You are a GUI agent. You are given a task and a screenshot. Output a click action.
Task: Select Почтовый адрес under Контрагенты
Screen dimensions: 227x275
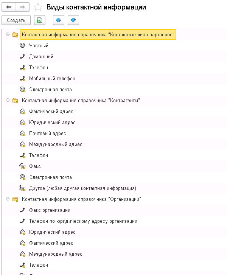coord(47,133)
